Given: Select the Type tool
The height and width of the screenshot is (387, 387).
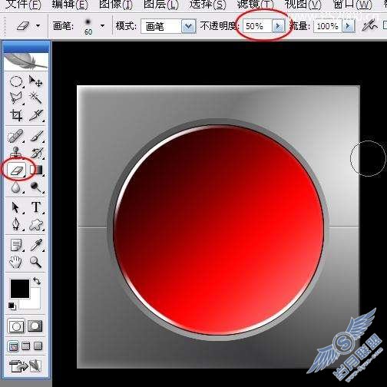Looking at the screenshot, I should point(36,207).
